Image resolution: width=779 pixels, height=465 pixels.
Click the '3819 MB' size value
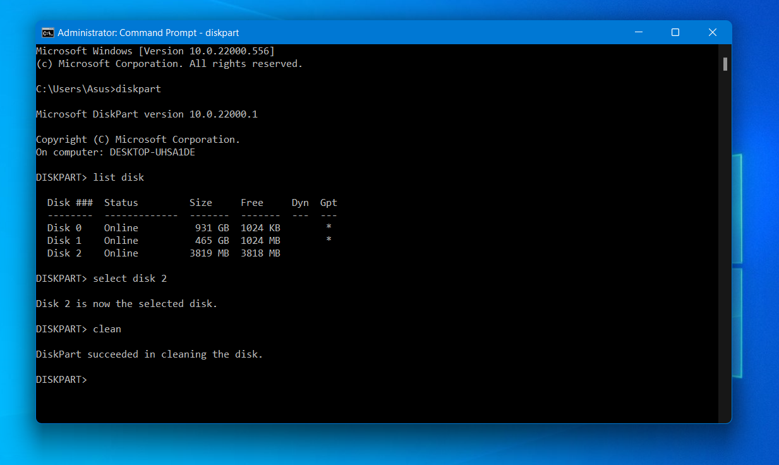click(x=210, y=253)
